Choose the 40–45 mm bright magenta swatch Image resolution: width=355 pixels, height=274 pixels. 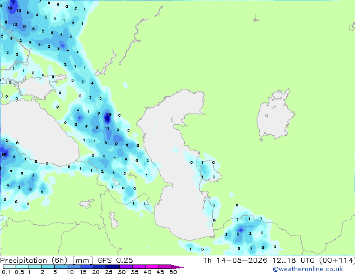coord(152,267)
